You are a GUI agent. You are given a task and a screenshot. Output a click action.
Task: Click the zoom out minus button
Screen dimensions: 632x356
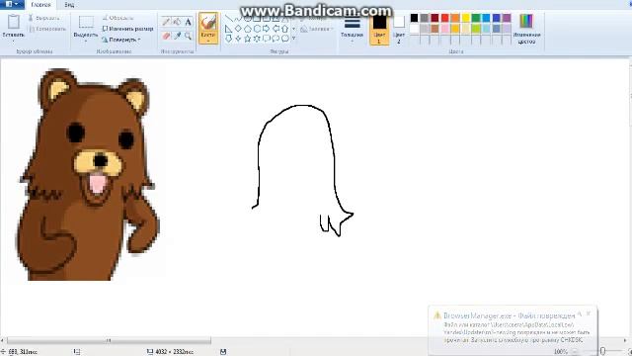575,352
